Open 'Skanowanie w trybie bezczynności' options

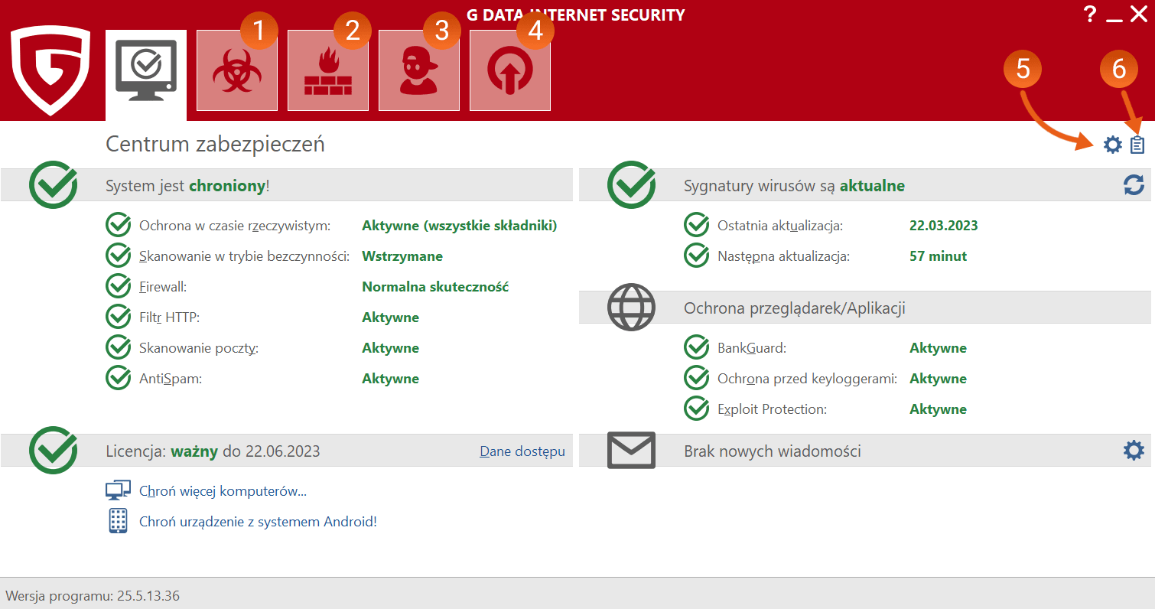coord(244,256)
